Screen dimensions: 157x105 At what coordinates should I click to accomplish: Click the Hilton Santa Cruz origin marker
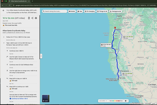pos(118,80)
